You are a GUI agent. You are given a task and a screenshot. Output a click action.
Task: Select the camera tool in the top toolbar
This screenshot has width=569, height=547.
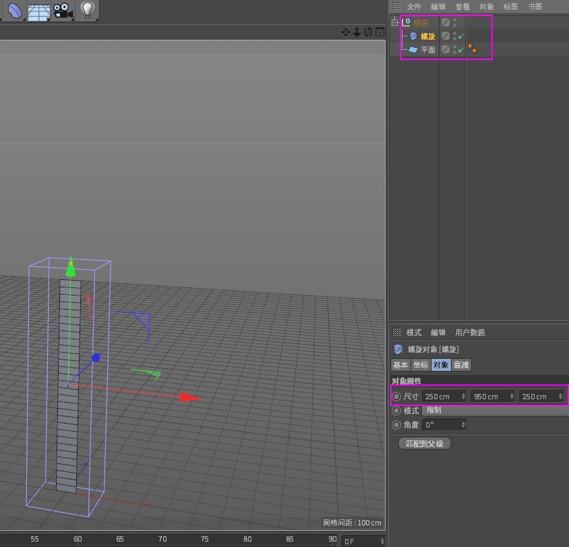point(62,11)
